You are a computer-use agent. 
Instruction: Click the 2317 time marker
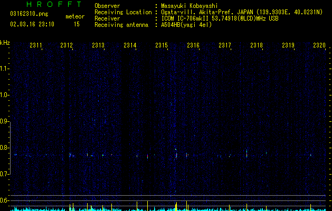coord(225,45)
